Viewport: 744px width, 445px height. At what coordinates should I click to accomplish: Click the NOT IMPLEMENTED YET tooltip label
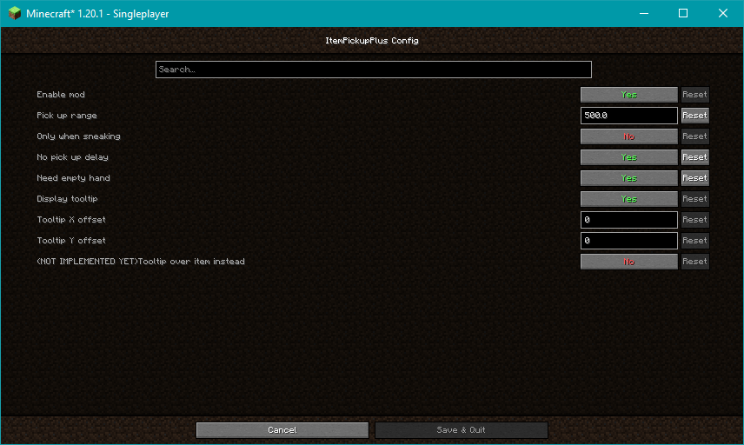[141, 262]
